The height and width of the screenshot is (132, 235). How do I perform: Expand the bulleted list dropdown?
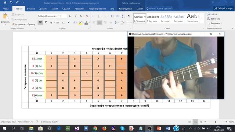[x=97, y=16]
